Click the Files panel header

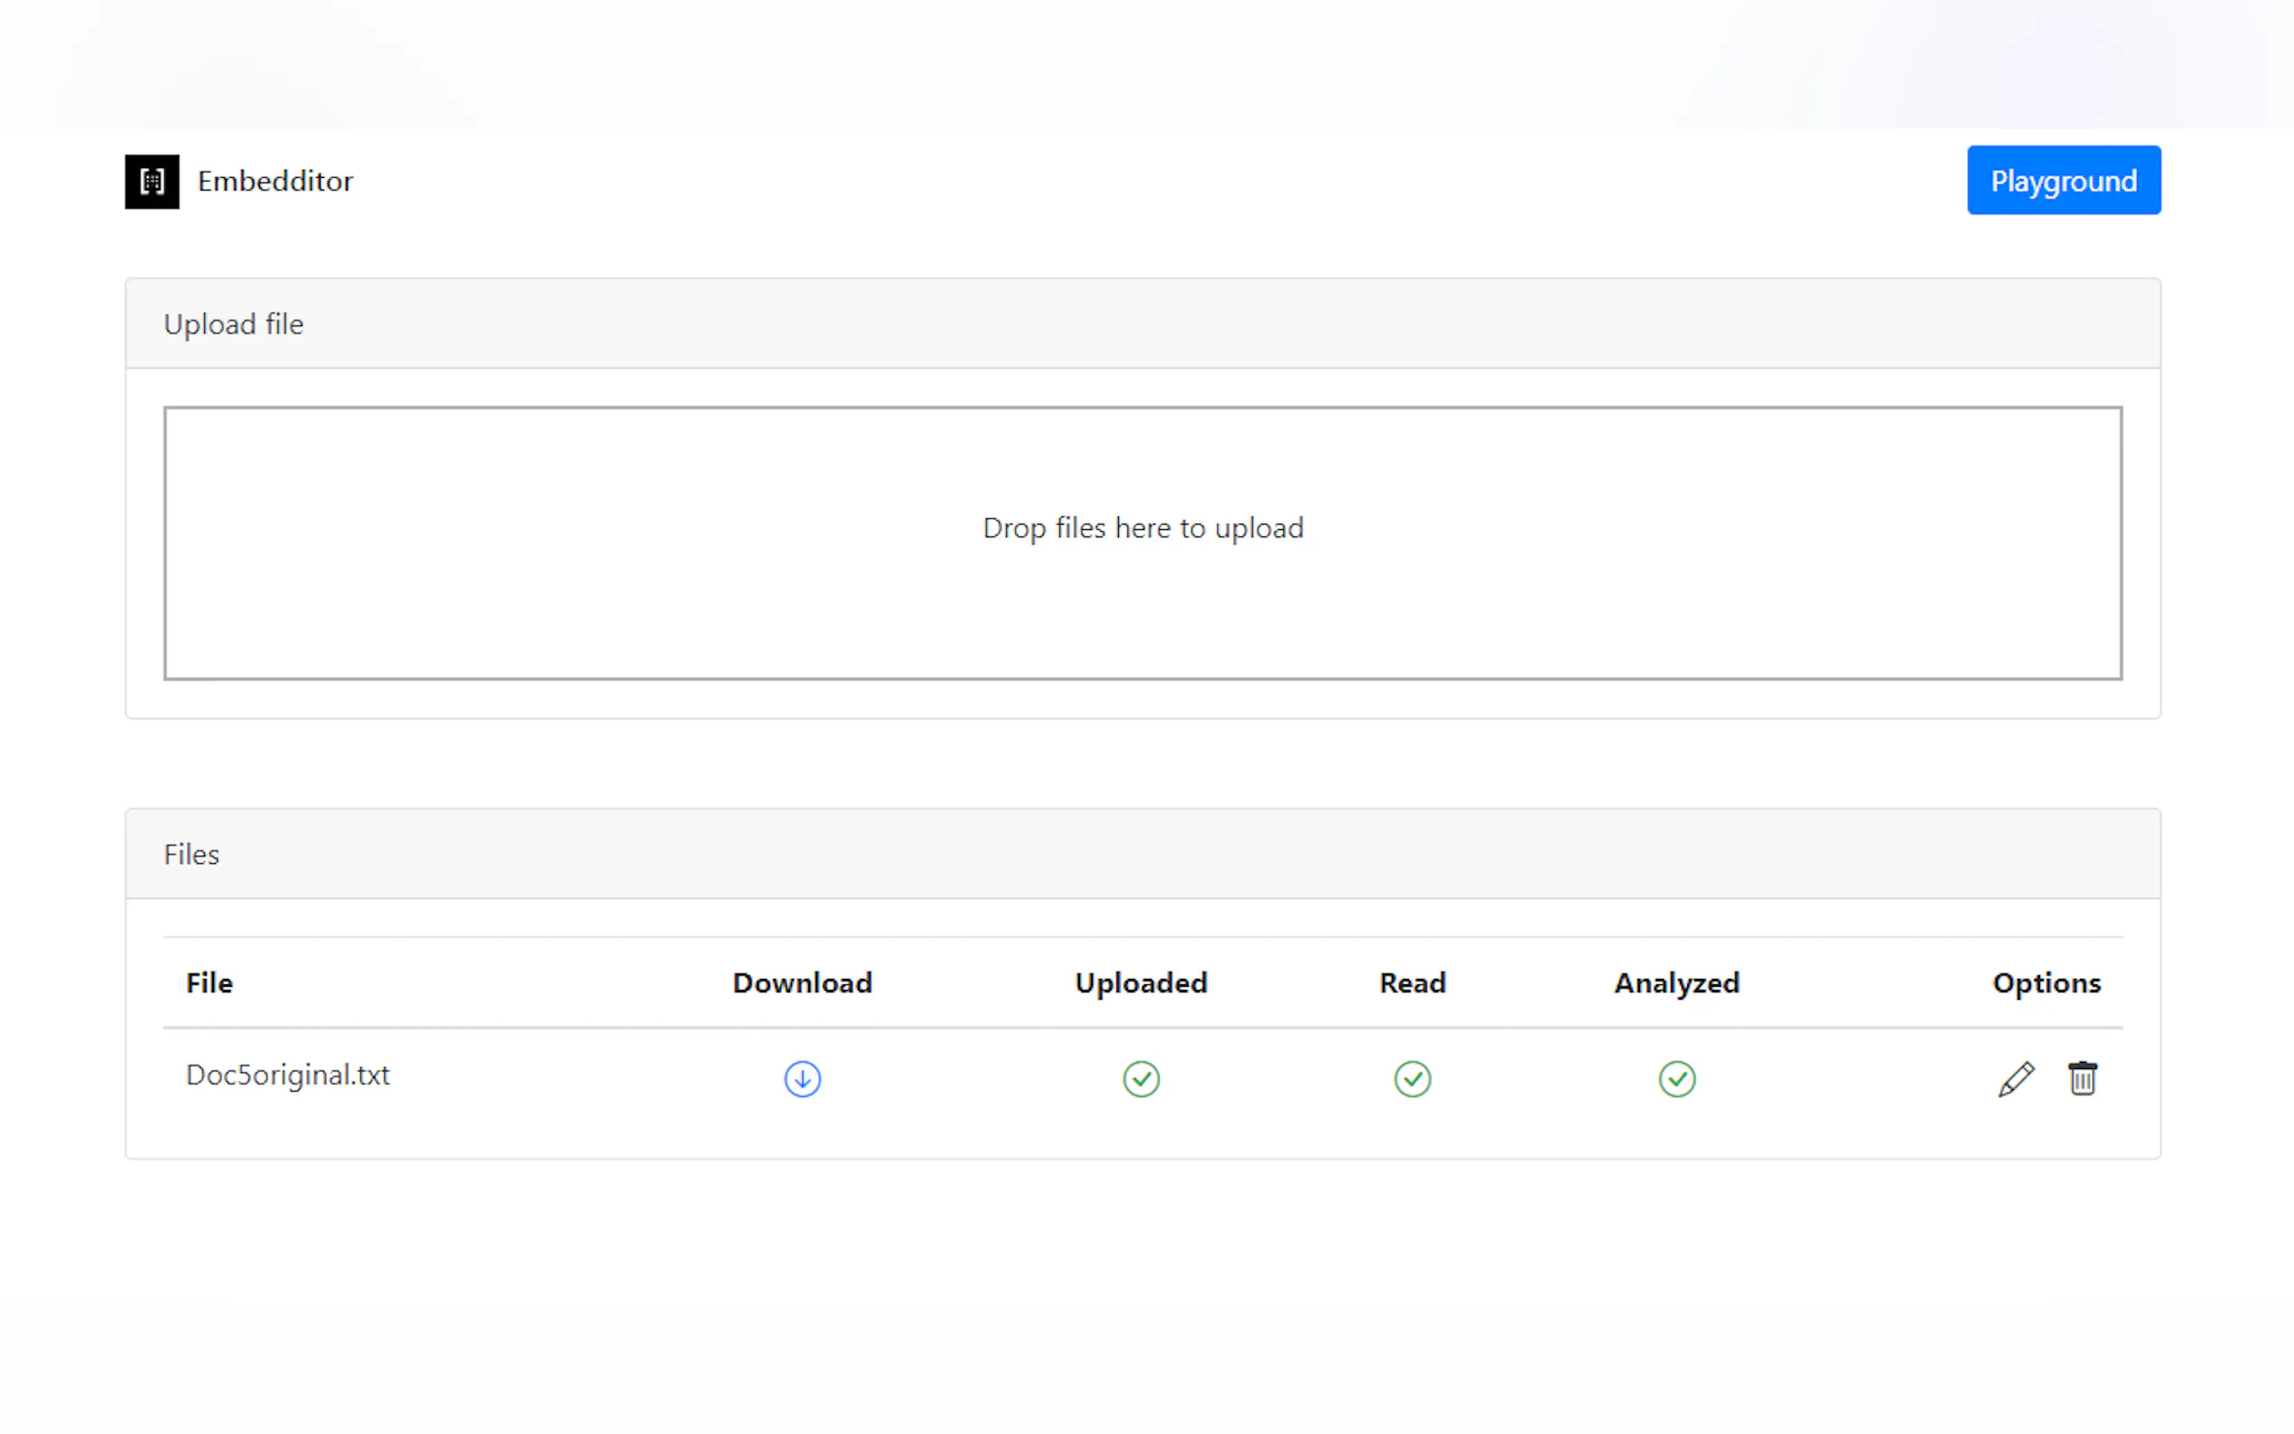point(191,854)
